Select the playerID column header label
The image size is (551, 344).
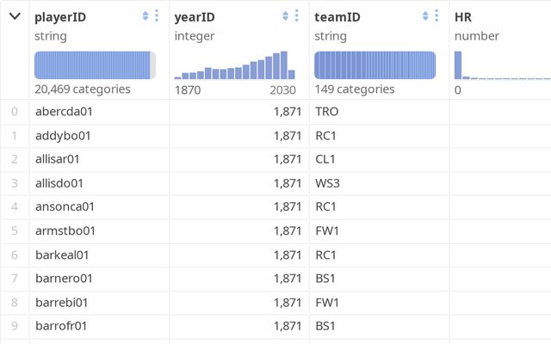60,16
